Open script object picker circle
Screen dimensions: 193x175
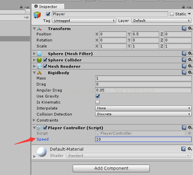189,133
